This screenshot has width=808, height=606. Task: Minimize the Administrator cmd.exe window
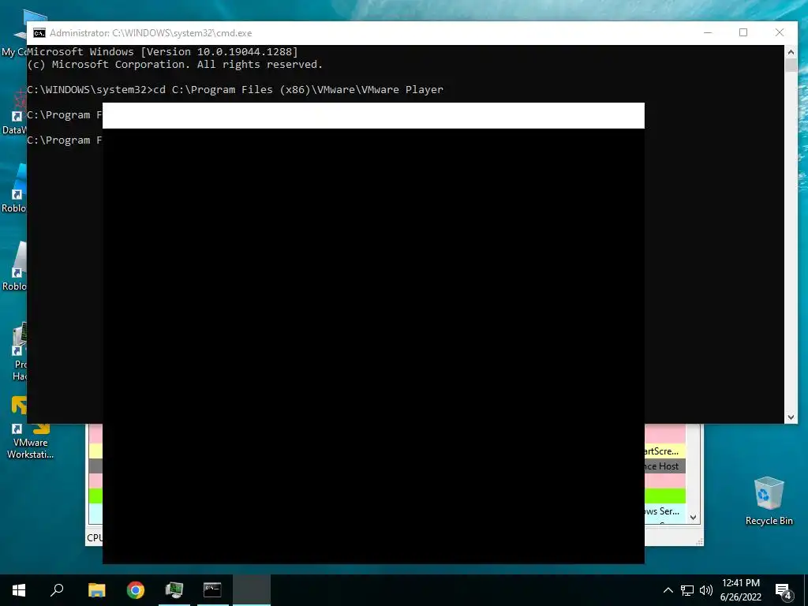coord(708,32)
